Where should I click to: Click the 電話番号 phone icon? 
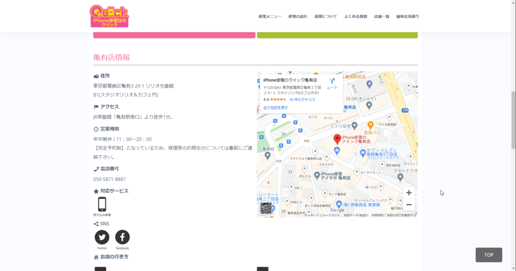coord(96,169)
